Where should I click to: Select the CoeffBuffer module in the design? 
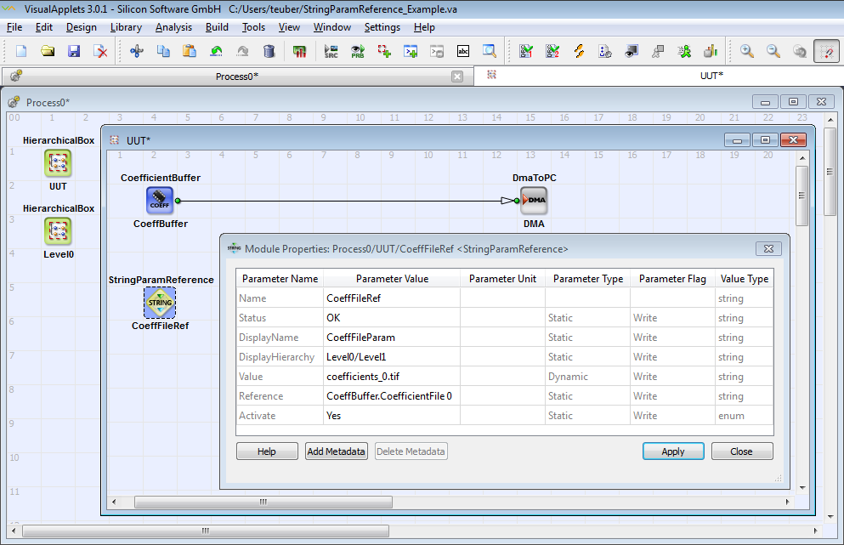[160, 202]
